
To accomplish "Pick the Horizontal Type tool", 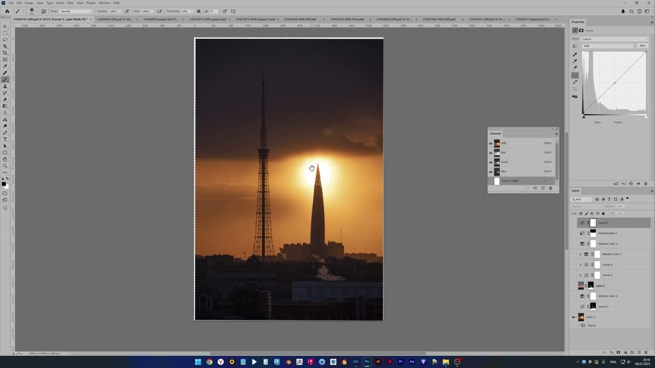I will 5,139.
